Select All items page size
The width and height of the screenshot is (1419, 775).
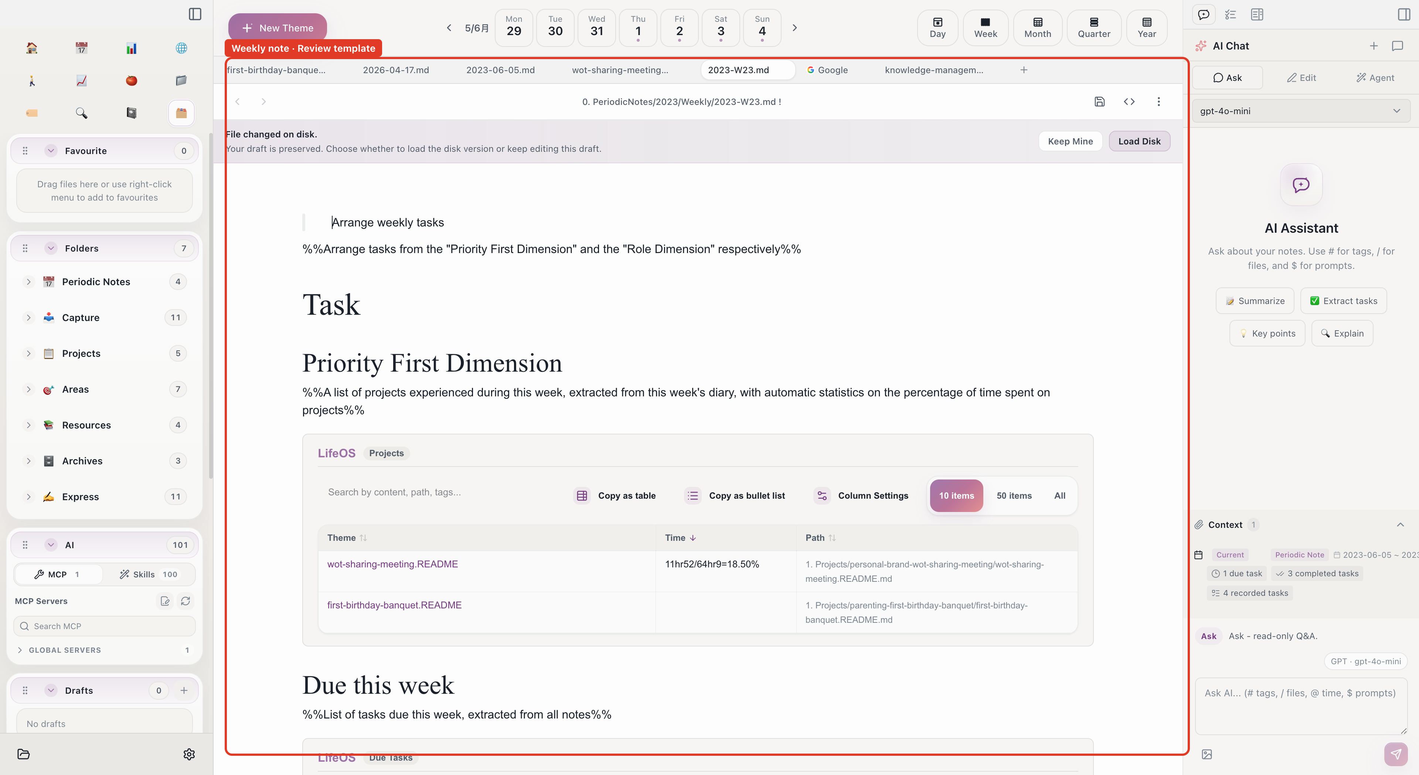(1060, 495)
